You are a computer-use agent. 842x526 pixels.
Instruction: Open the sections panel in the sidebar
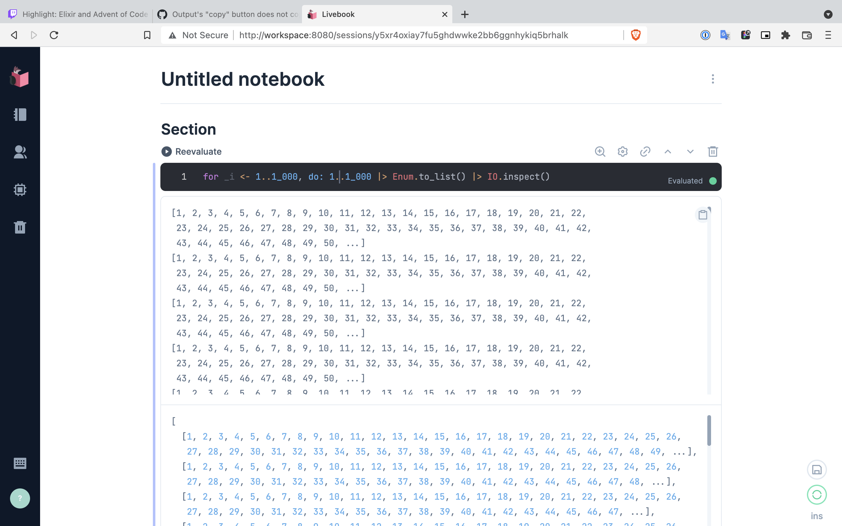(20, 115)
